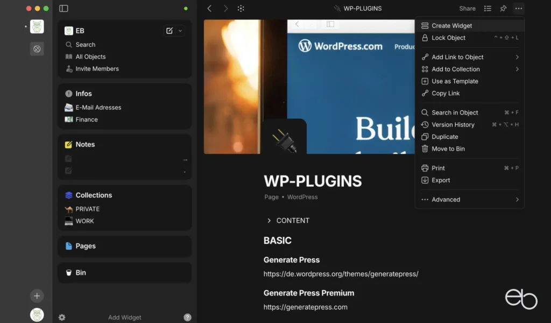Image resolution: width=551 pixels, height=323 pixels.
Task: Click the Share button
Action: pyautogui.click(x=467, y=9)
